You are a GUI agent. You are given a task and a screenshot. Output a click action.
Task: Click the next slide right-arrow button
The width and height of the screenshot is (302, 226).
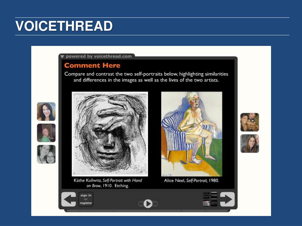tap(227, 199)
